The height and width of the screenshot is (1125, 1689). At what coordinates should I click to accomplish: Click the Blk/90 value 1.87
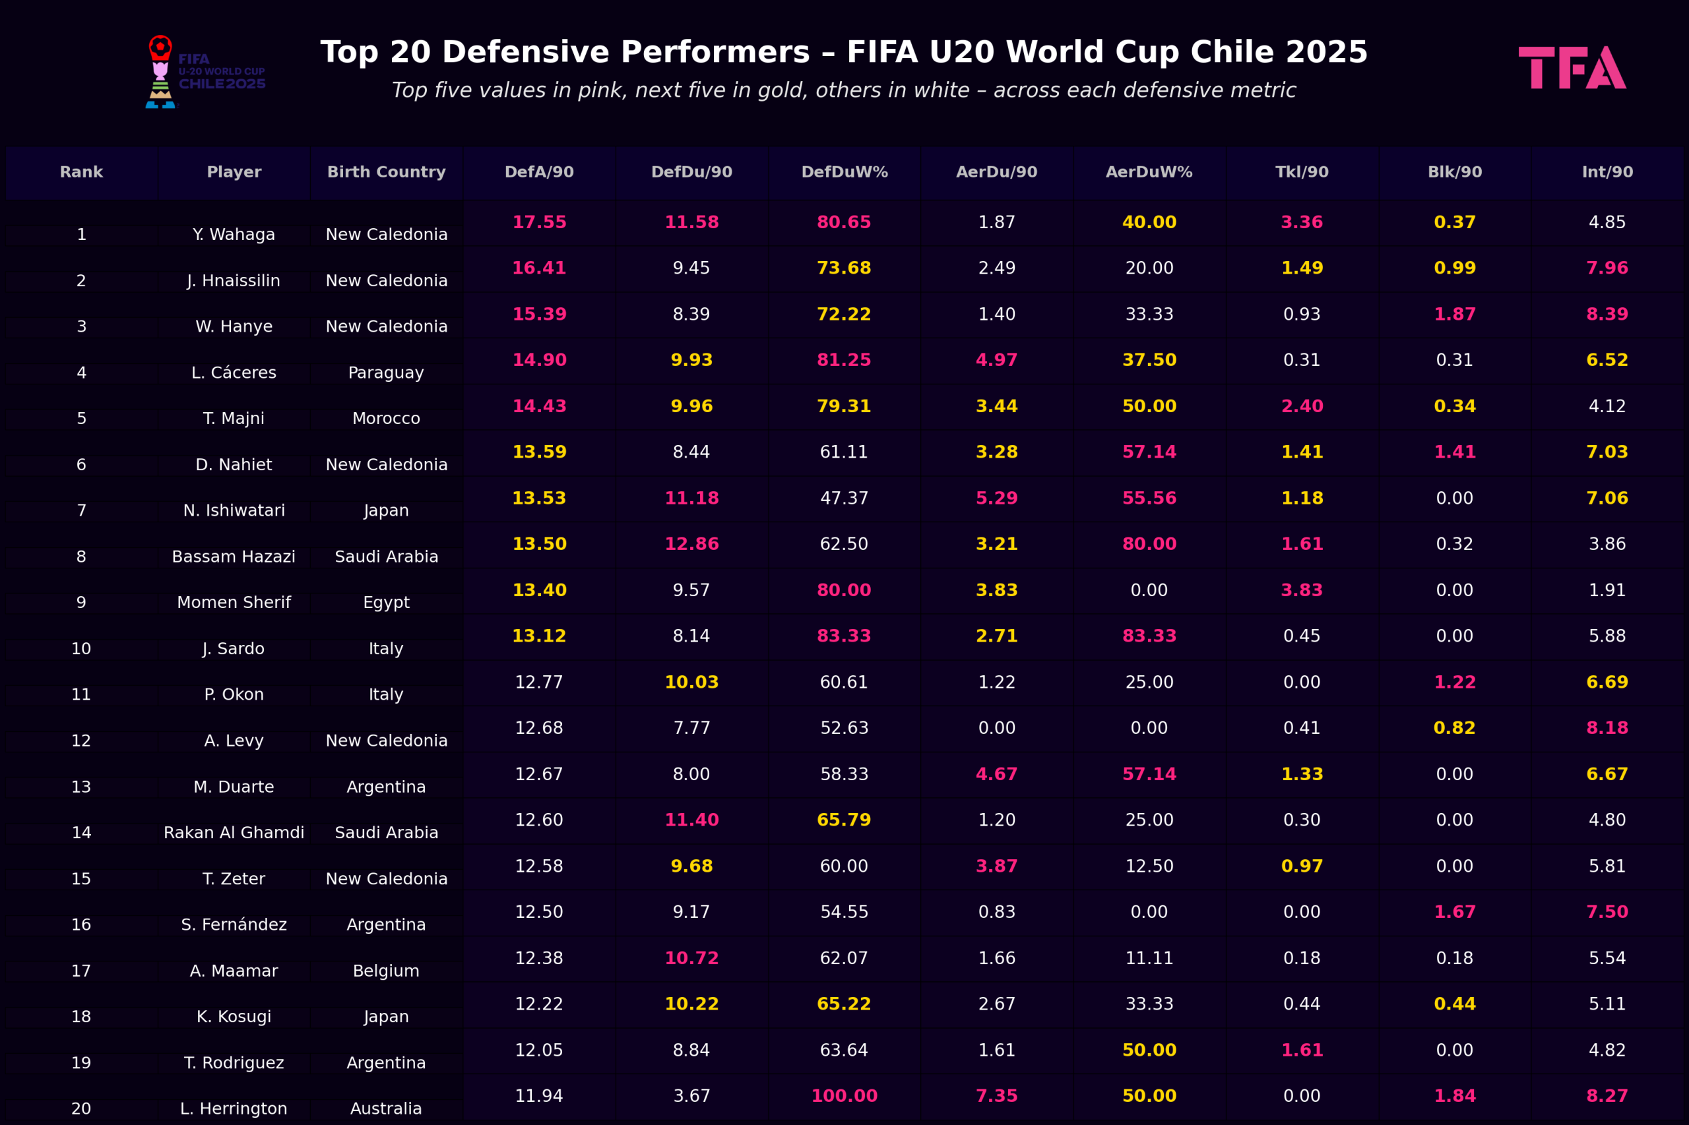[1454, 315]
